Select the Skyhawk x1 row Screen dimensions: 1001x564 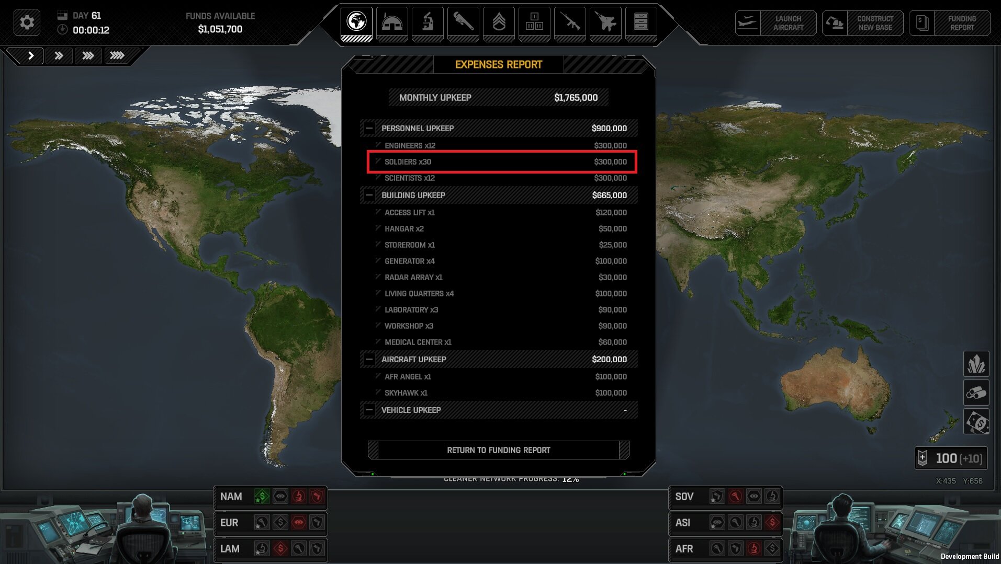(501, 393)
